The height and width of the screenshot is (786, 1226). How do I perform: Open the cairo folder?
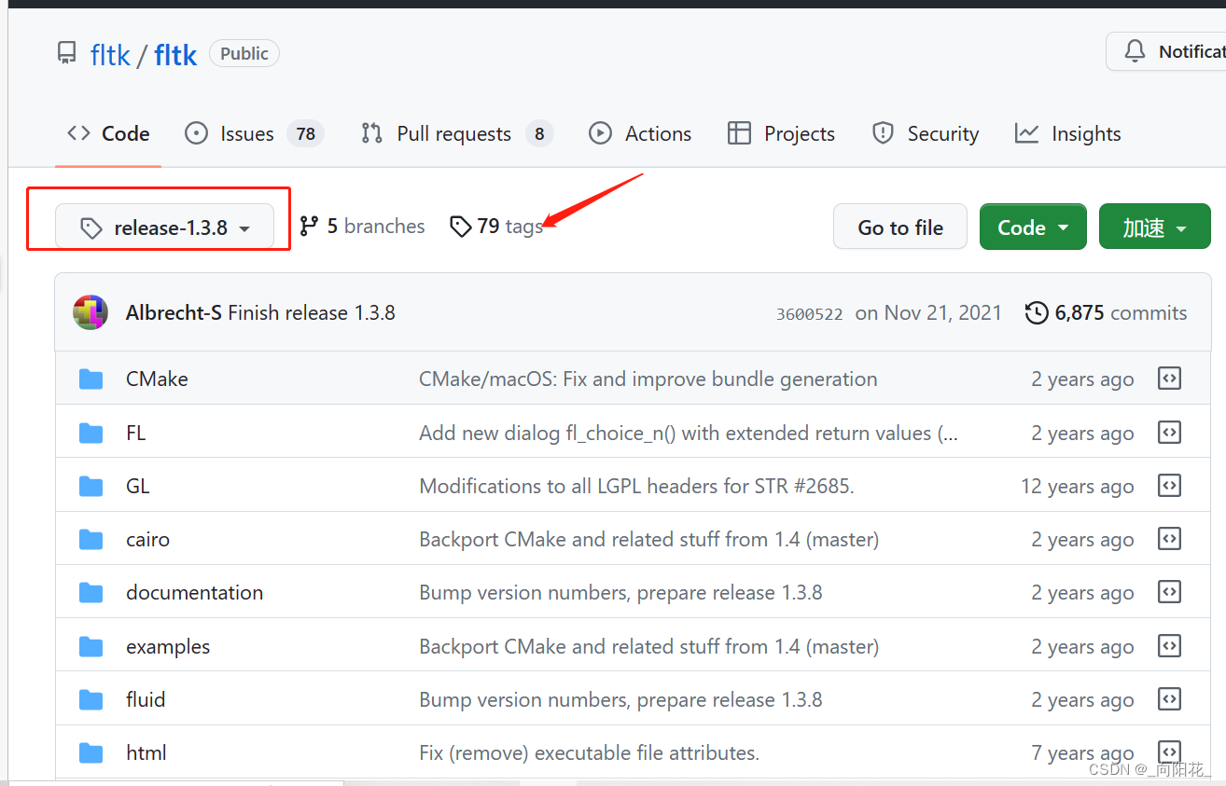(147, 540)
